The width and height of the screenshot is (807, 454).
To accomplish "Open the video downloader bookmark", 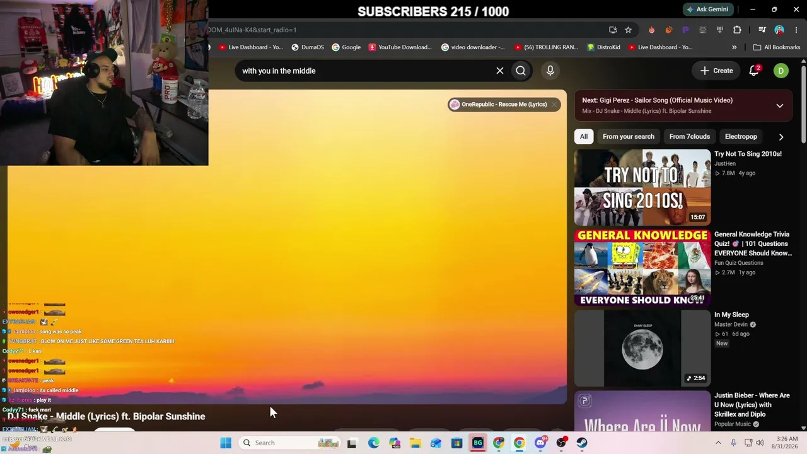I will 473,47.
